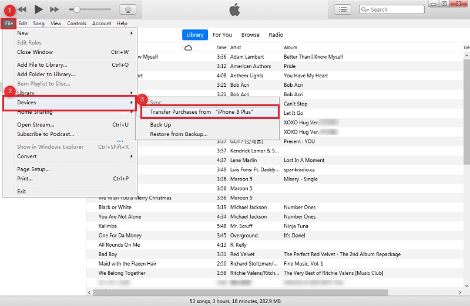Sort by the cloud status column icon
Image resolution: width=470 pixels, height=306 pixels.
pyautogui.click(x=188, y=47)
